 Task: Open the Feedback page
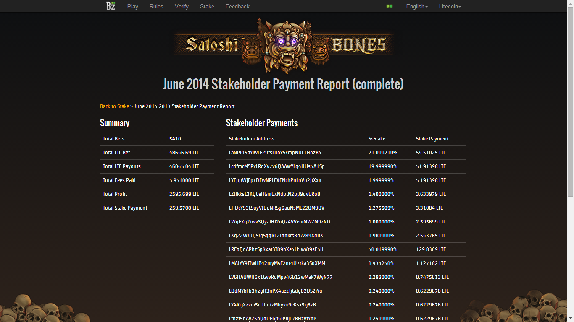pyautogui.click(x=237, y=6)
